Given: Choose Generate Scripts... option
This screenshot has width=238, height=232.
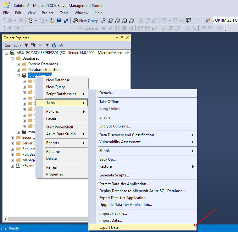Looking at the screenshot, I should 143,175.
